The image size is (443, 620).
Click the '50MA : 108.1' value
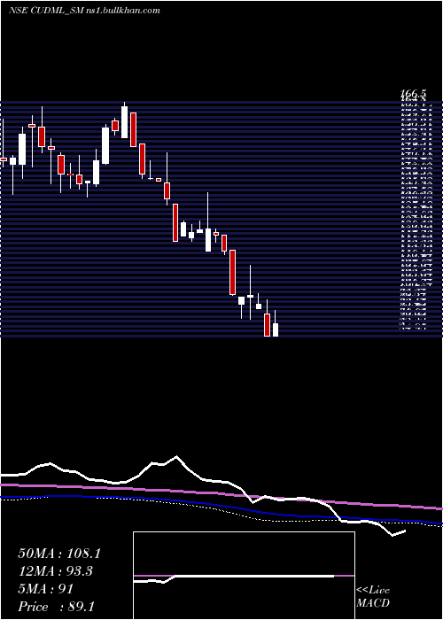pyautogui.click(x=59, y=554)
